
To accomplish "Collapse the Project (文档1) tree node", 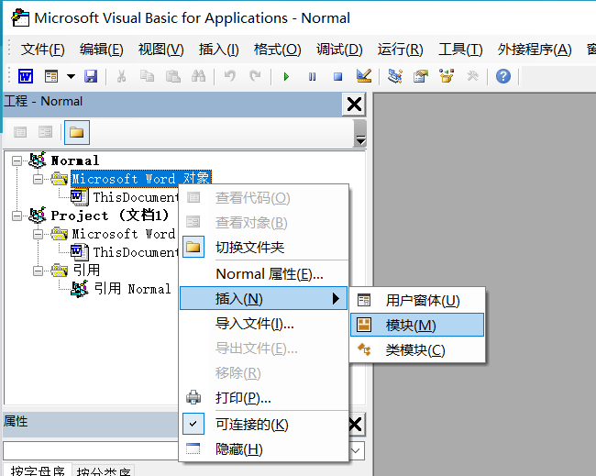I will pos(17,216).
